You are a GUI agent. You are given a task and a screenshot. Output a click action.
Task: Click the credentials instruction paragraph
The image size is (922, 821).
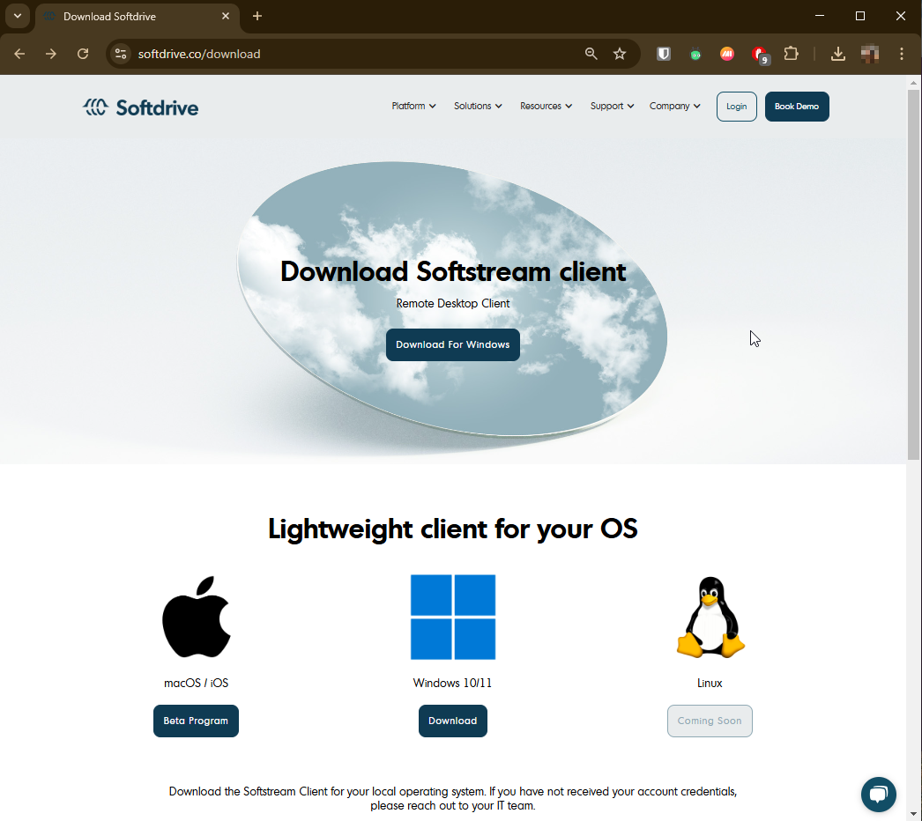453,798
